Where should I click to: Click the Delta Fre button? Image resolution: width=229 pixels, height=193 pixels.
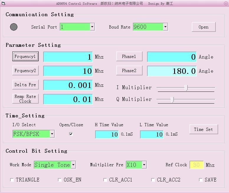pyautogui.click(x=25, y=84)
